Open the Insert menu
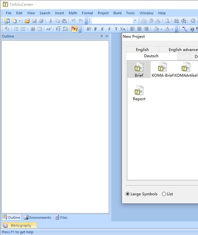The width and height of the screenshot is (198, 235). coord(59,13)
